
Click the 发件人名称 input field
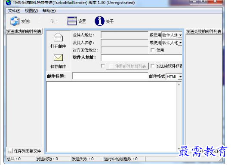[124, 43]
